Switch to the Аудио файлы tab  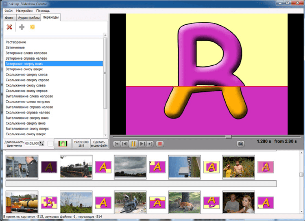pyautogui.click(x=28, y=17)
